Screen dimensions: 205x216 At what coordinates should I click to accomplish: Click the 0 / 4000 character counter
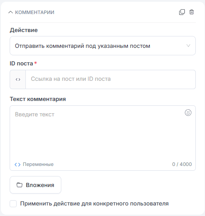[182, 164]
